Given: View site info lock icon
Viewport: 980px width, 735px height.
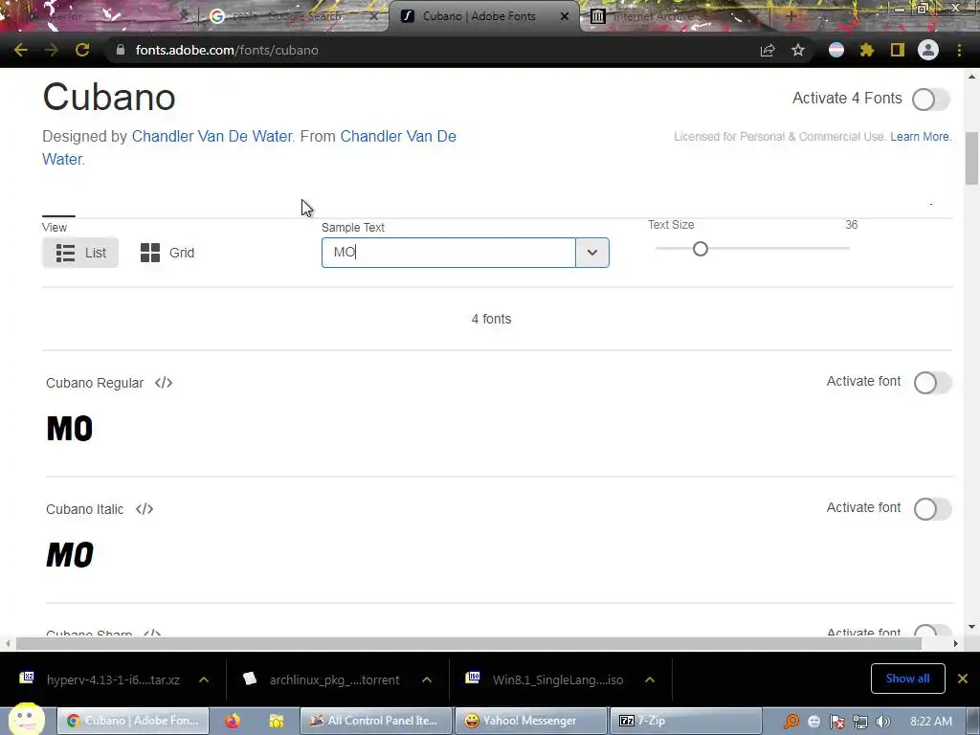Looking at the screenshot, I should pos(120,50).
